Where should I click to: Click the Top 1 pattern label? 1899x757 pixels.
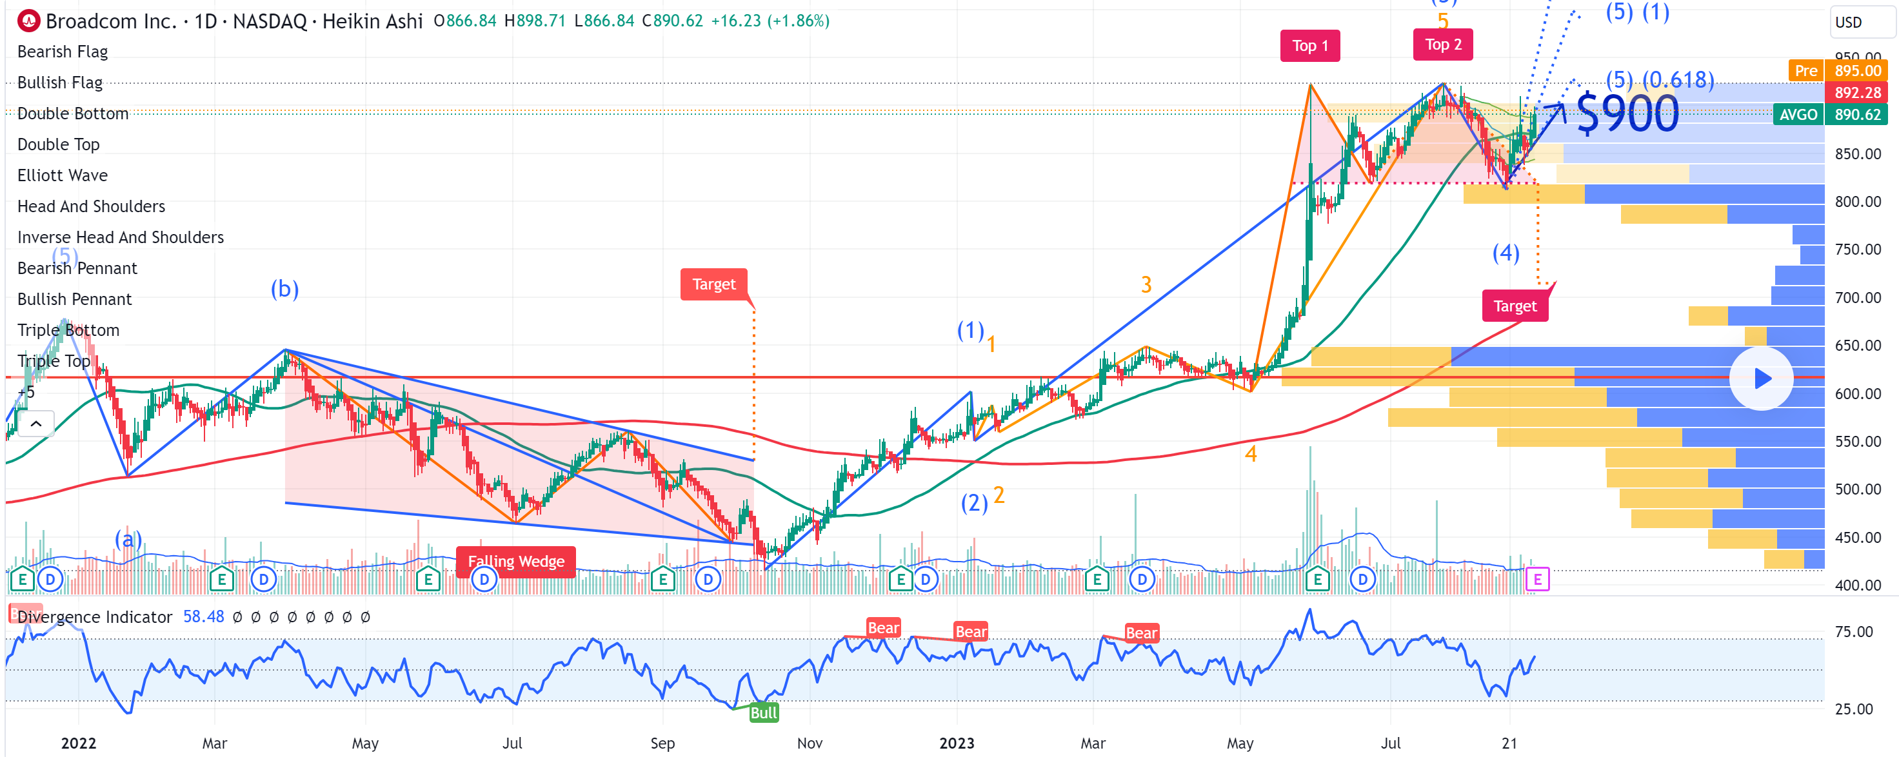pyautogui.click(x=1309, y=46)
